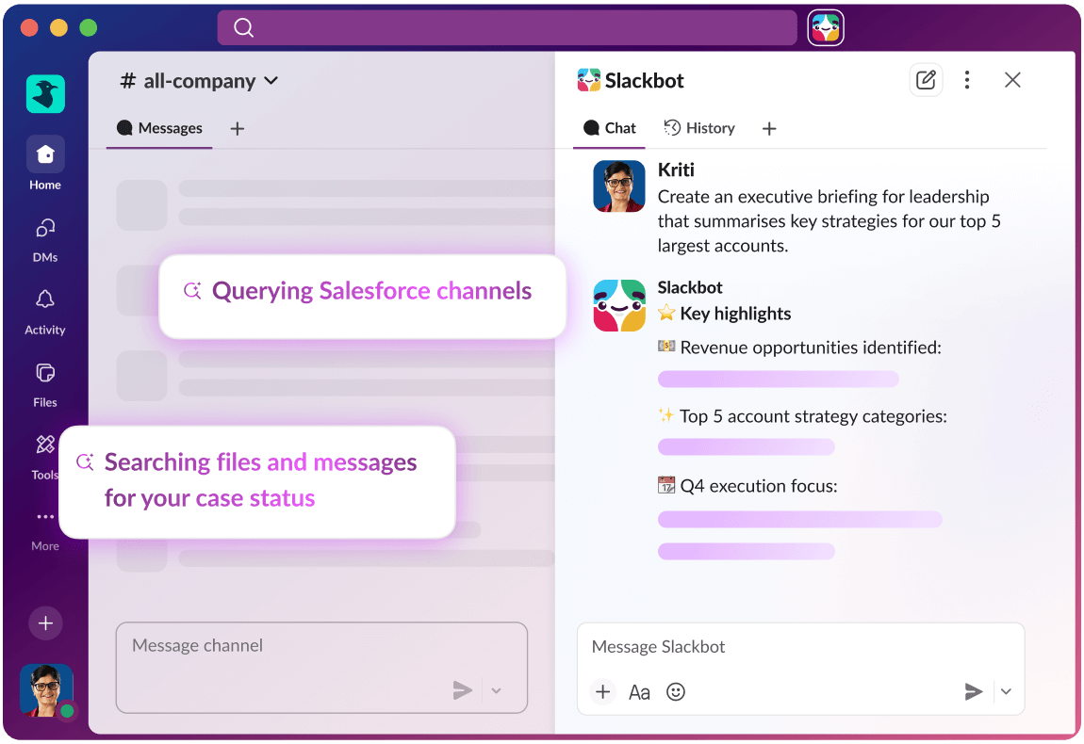Click the Message Slackbot input field
The height and width of the screenshot is (744, 1084).
[x=799, y=647]
